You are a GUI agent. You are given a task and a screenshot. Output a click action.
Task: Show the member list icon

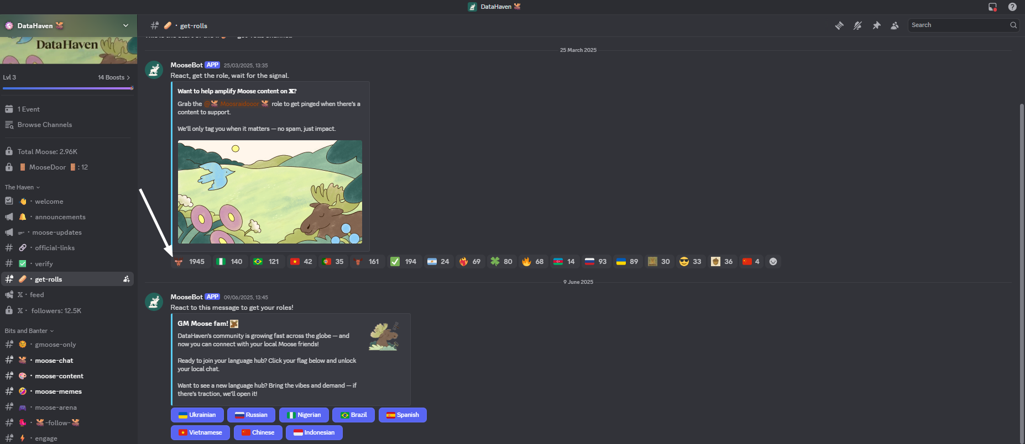tap(895, 25)
